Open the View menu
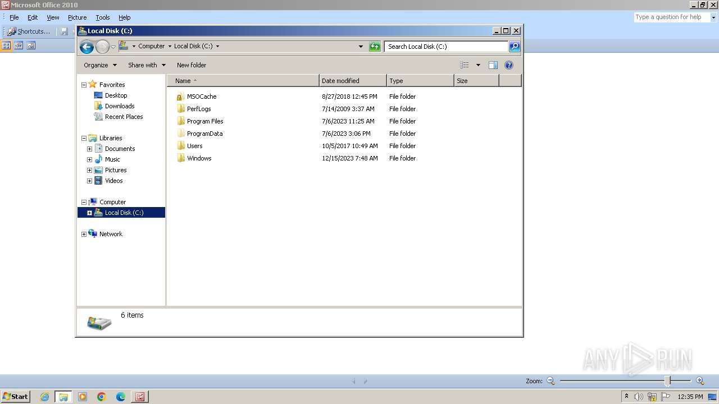The width and height of the screenshot is (719, 404). click(x=53, y=17)
